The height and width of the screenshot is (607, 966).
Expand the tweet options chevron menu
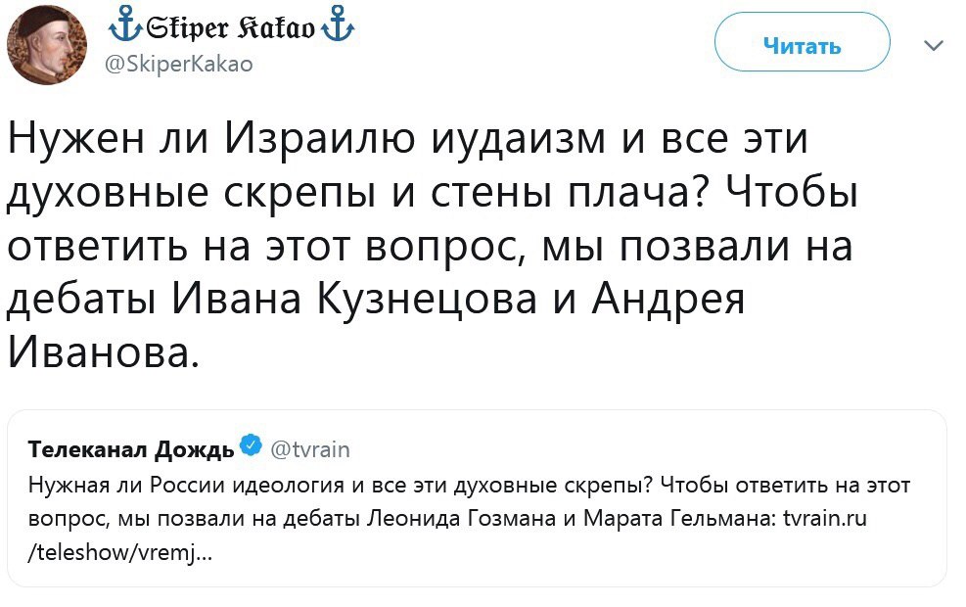(x=934, y=45)
